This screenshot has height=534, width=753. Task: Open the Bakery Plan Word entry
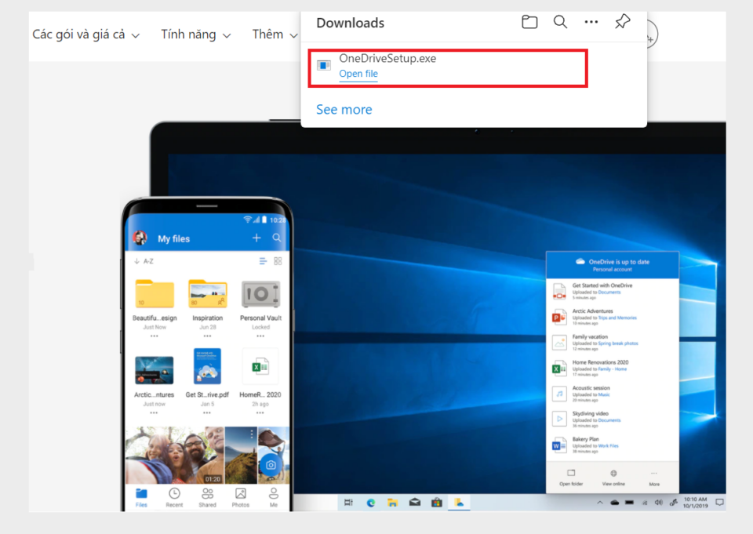(613, 445)
